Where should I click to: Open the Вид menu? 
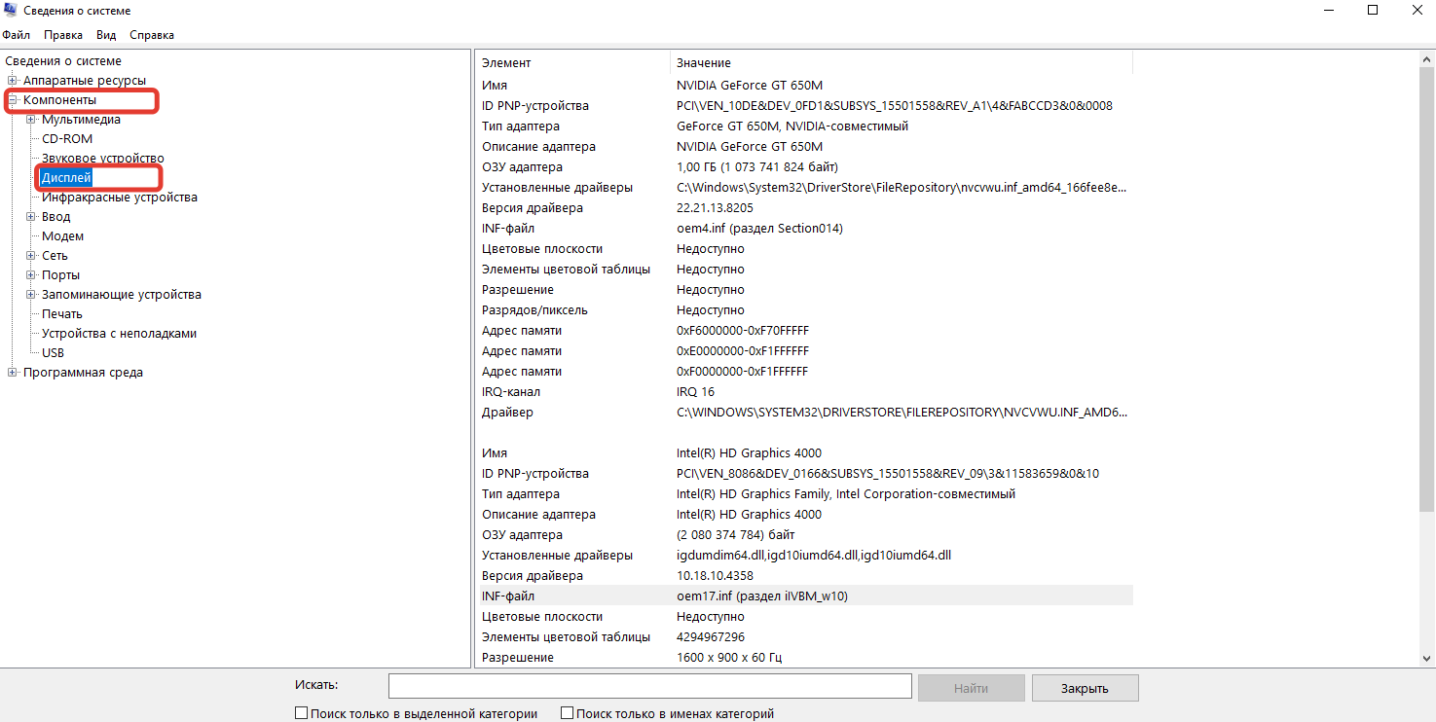[106, 35]
